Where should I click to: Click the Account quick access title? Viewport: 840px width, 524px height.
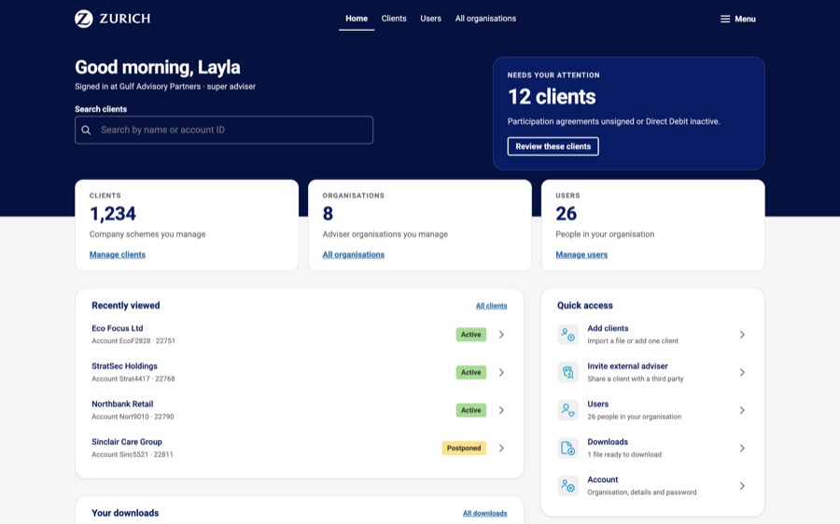603,479
